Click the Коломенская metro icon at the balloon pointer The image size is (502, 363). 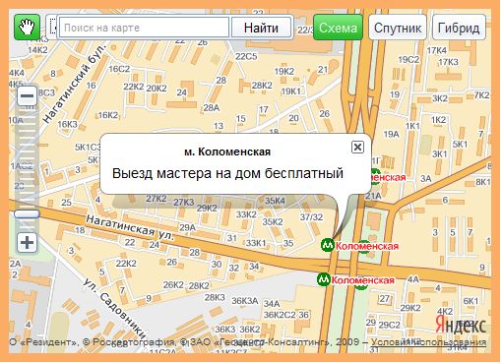click(328, 245)
